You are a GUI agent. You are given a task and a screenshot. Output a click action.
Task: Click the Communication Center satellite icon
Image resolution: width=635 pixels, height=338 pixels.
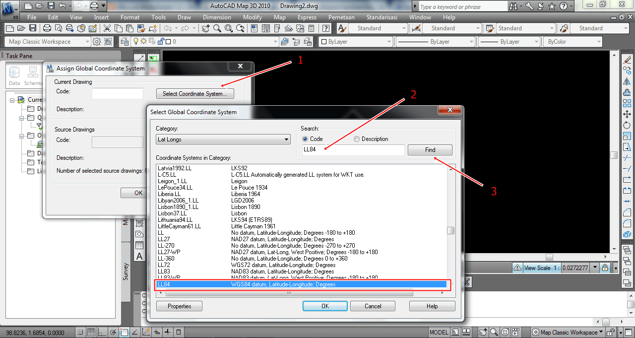point(541,6)
